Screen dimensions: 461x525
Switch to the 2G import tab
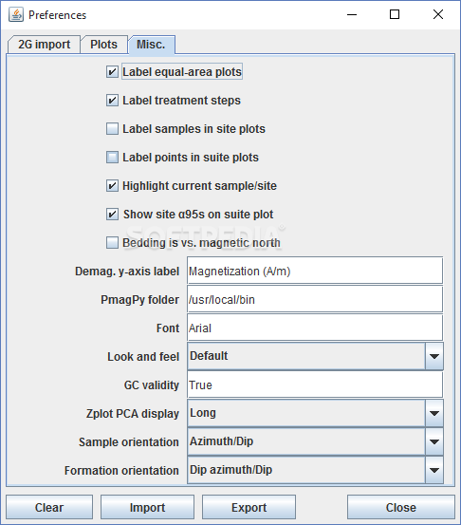(44, 45)
